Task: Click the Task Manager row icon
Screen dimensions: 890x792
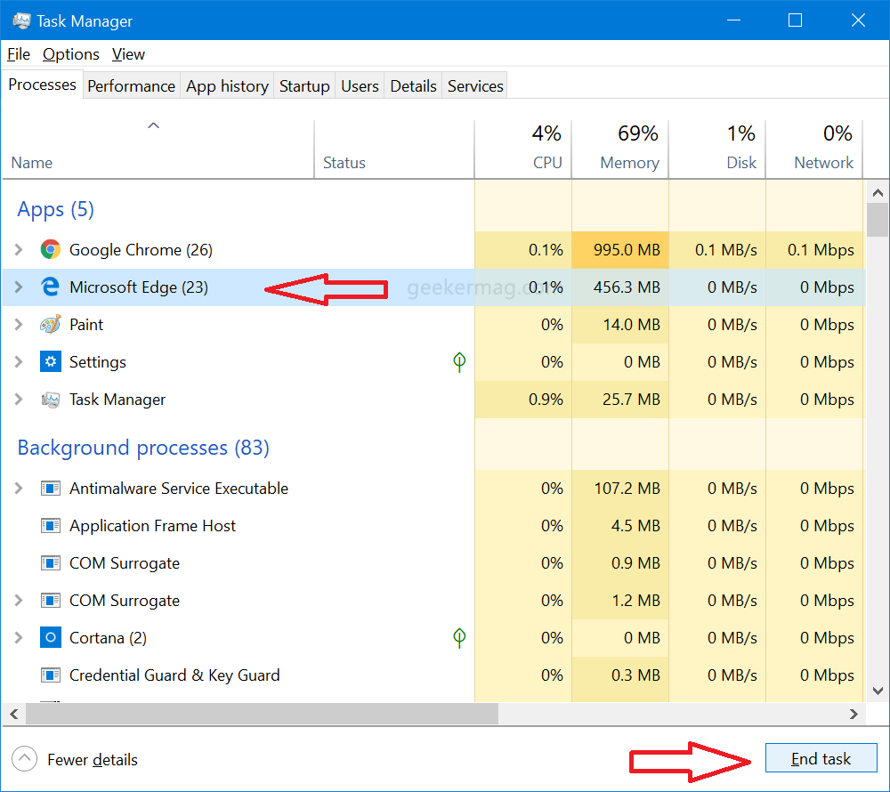Action: point(51,400)
